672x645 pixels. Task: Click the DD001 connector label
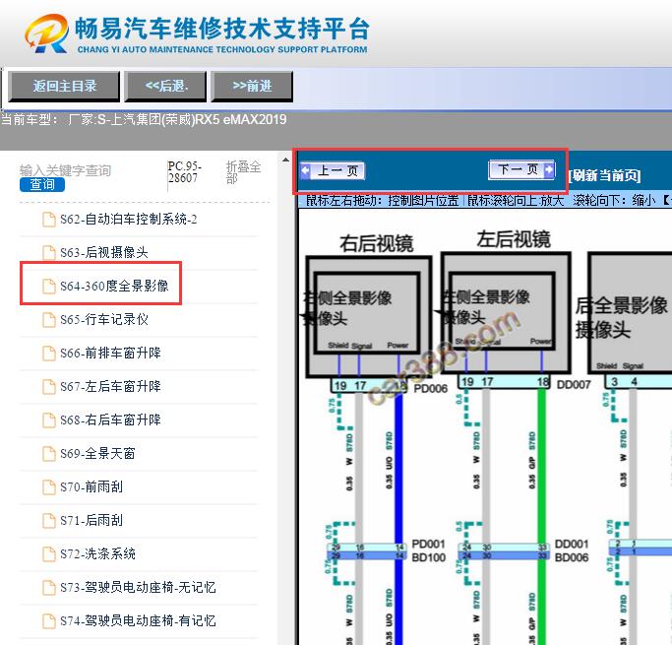[572, 544]
